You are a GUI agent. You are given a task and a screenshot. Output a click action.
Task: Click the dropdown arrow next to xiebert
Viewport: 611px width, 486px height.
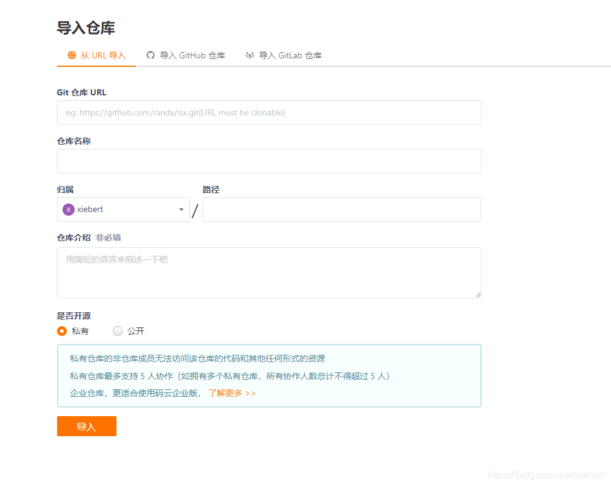click(181, 210)
